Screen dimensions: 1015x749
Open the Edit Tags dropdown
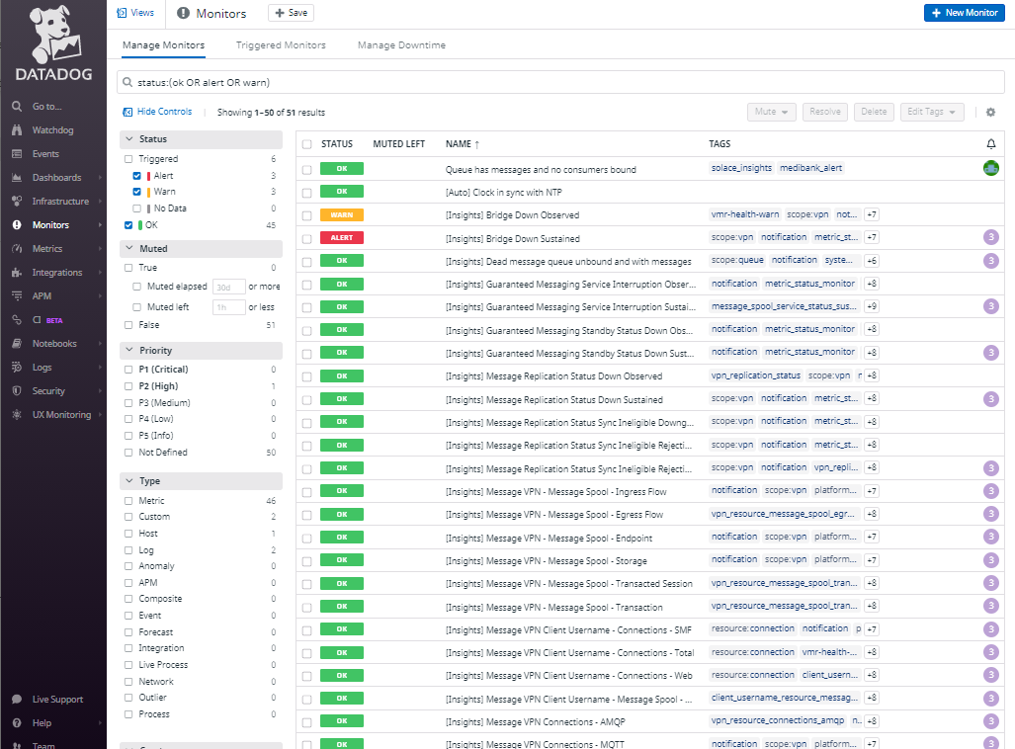click(930, 113)
